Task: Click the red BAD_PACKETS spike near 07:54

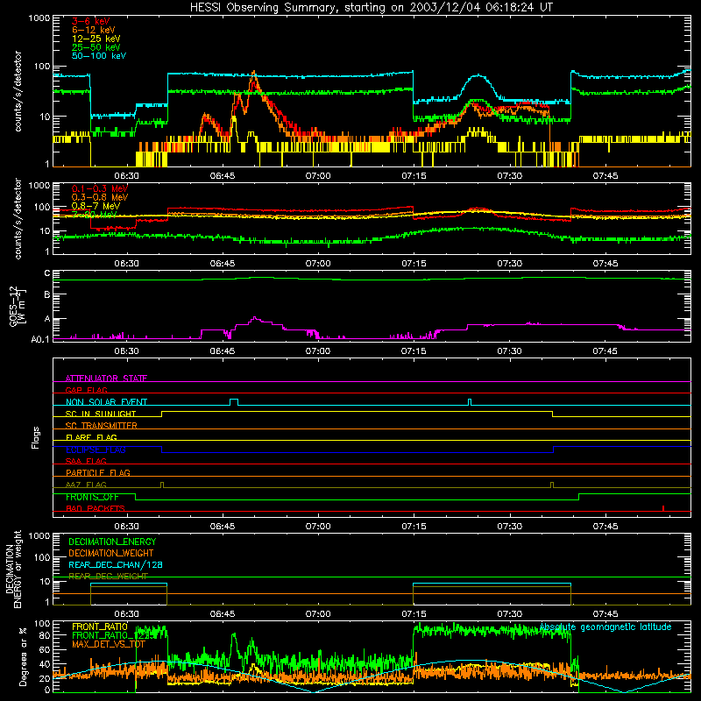Action: tap(663, 508)
